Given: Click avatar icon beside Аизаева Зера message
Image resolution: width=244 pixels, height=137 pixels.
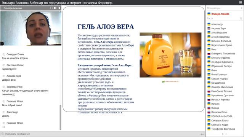Looking at the screenshot, I should pyautogui.click(x=4, y=76).
